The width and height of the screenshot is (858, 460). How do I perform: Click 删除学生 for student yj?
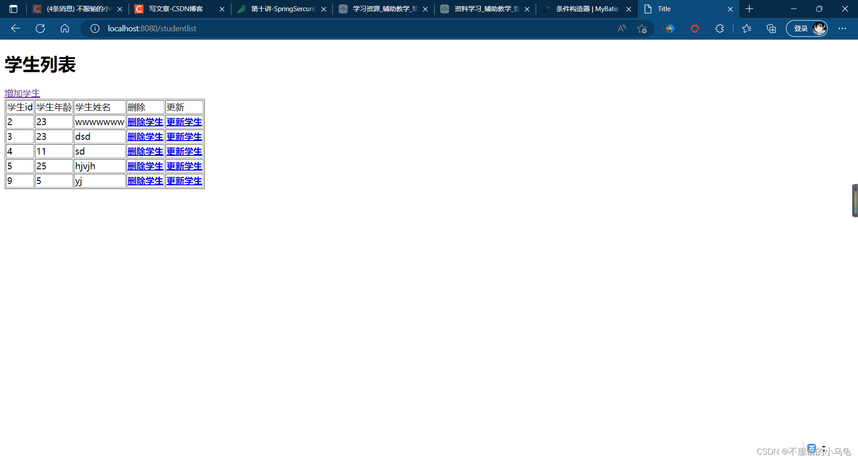(145, 181)
